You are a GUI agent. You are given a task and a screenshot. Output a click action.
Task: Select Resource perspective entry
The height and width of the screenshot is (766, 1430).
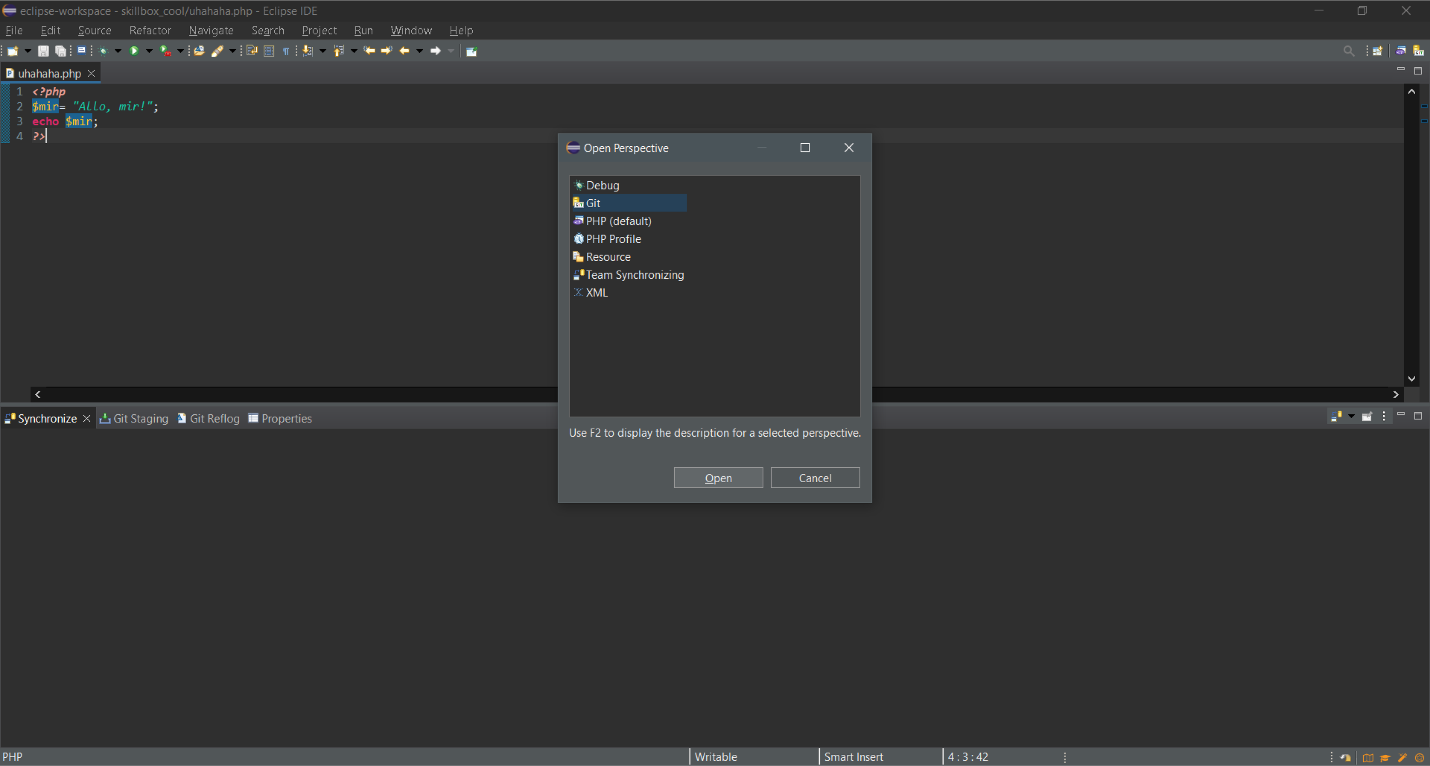tap(602, 256)
